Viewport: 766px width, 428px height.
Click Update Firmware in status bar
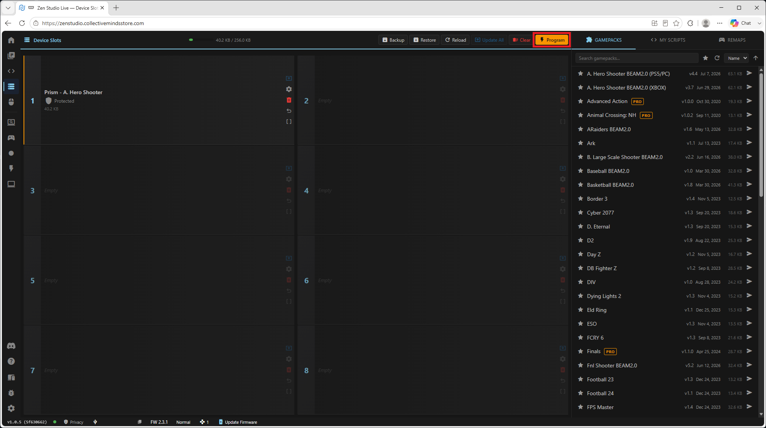point(238,422)
